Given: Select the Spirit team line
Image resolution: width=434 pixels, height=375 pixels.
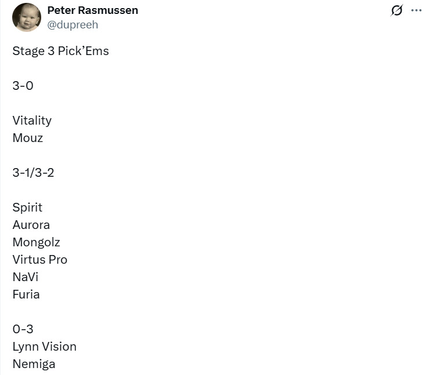Looking at the screenshot, I should coord(27,207).
